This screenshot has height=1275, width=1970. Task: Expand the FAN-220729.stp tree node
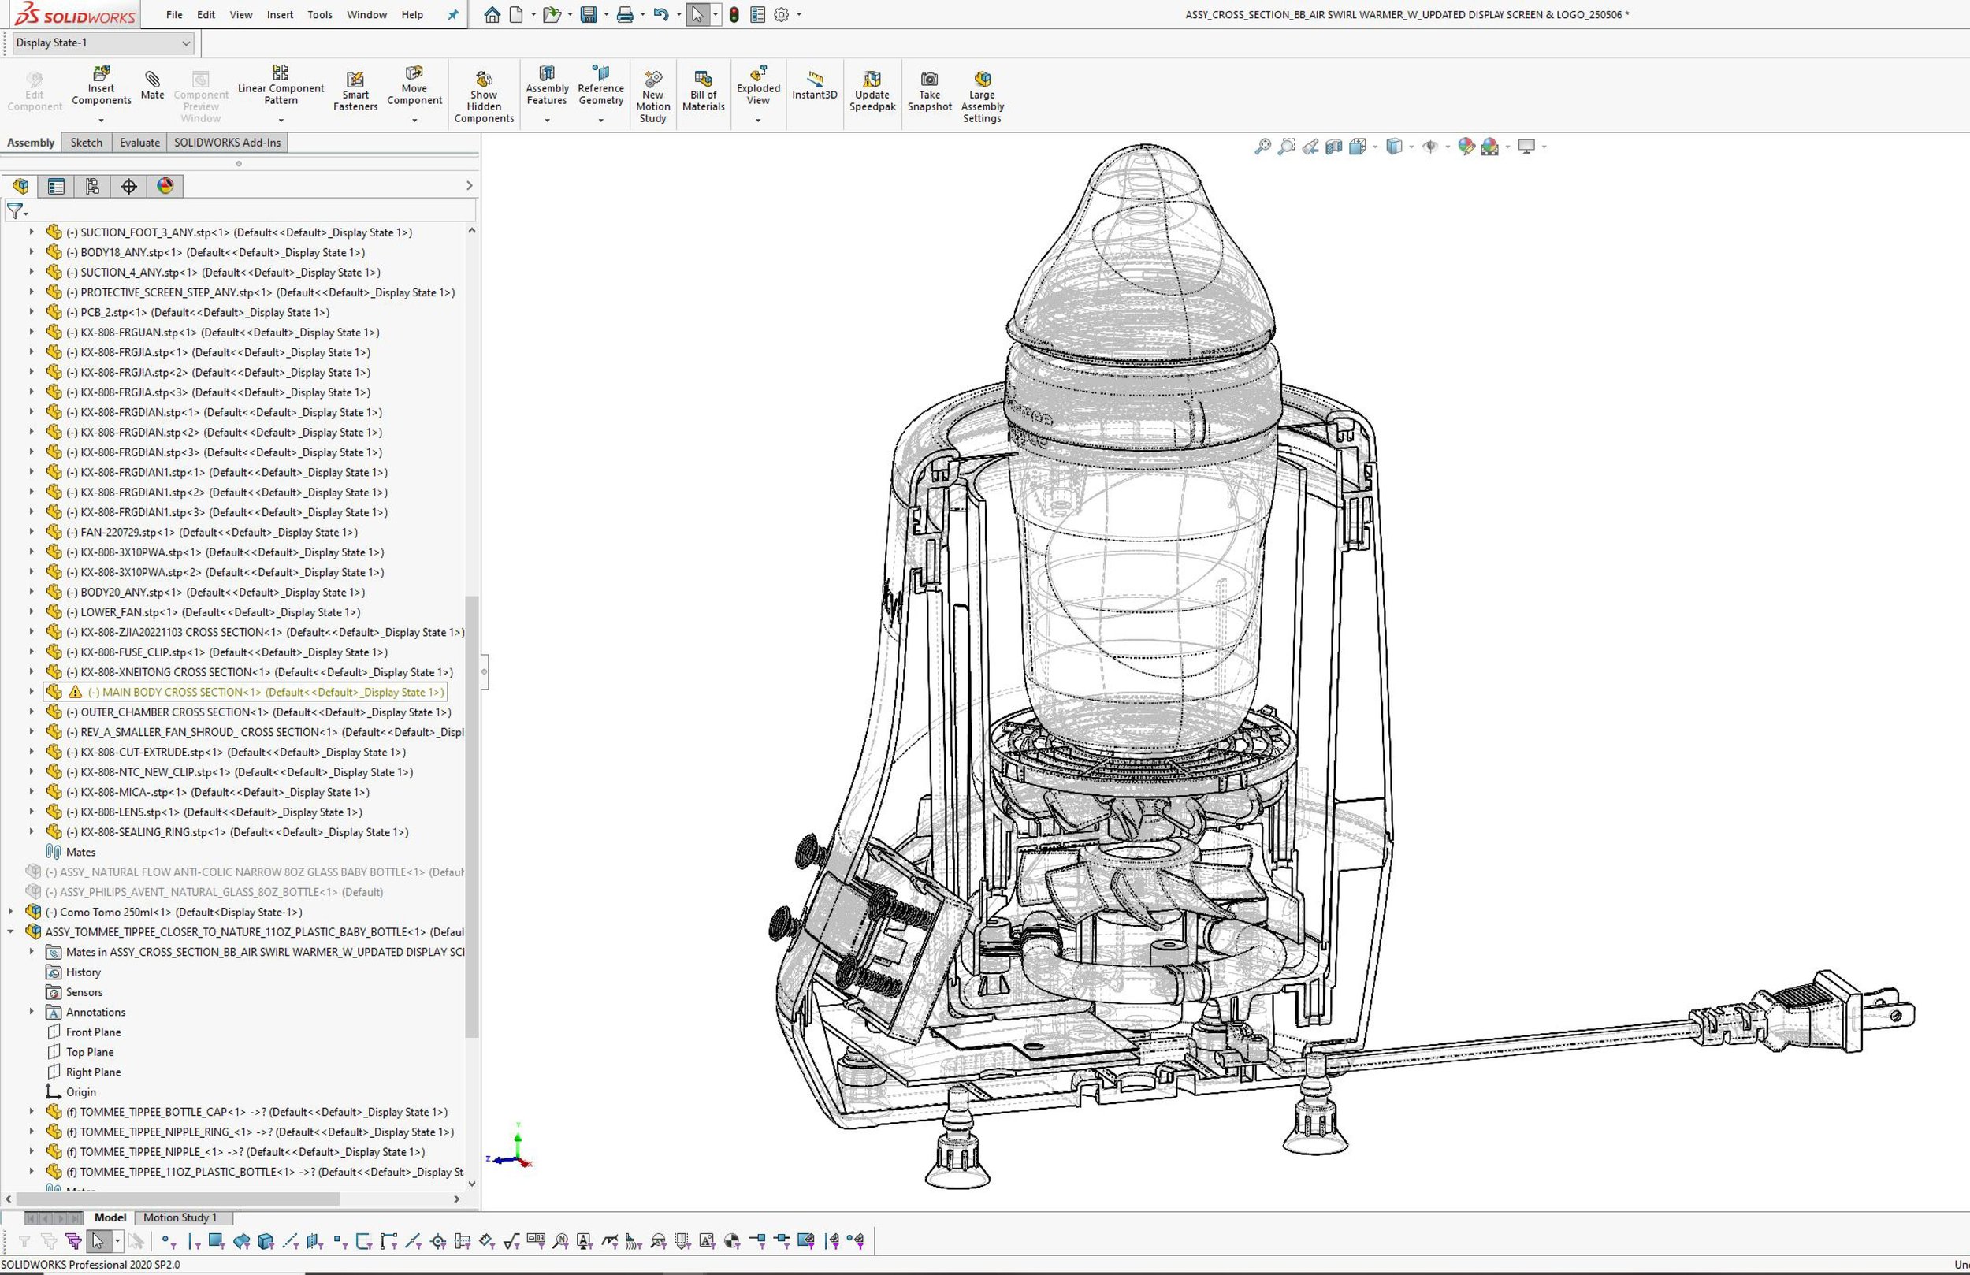32,533
